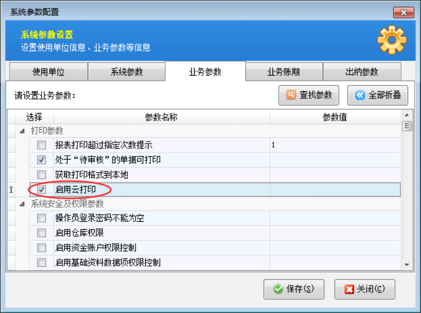Check 获取打印格式到本地 option
Image resolution: width=421 pixels, height=313 pixels.
point(42,175)
